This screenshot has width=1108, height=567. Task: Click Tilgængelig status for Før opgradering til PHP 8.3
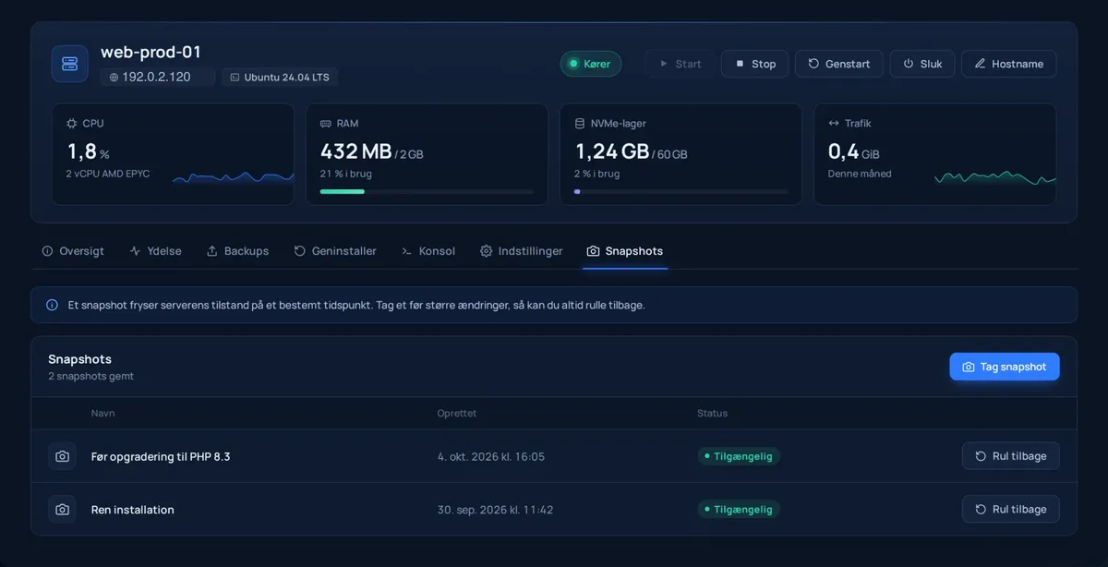(739, 456)
